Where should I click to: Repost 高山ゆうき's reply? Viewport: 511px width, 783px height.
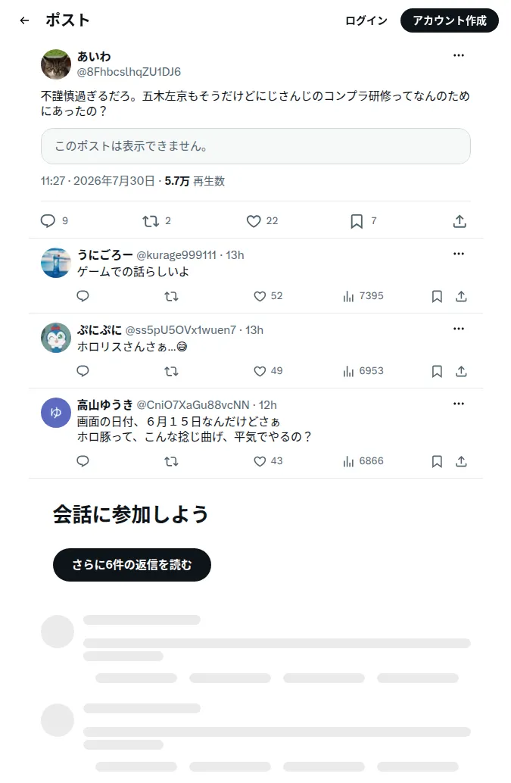click(x=171, y=461)
